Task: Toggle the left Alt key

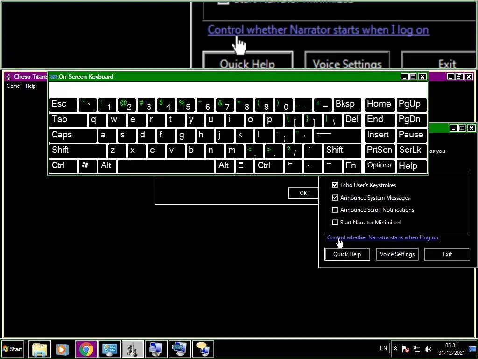Action: 107,166
